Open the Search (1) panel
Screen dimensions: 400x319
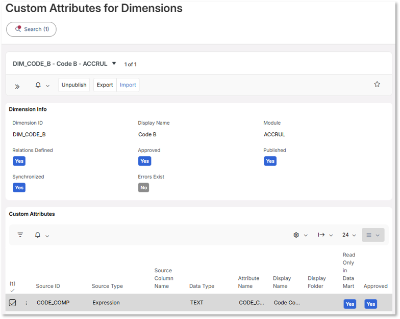tap(31, 30)
